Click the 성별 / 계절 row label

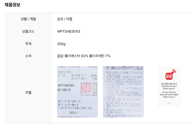28,19
